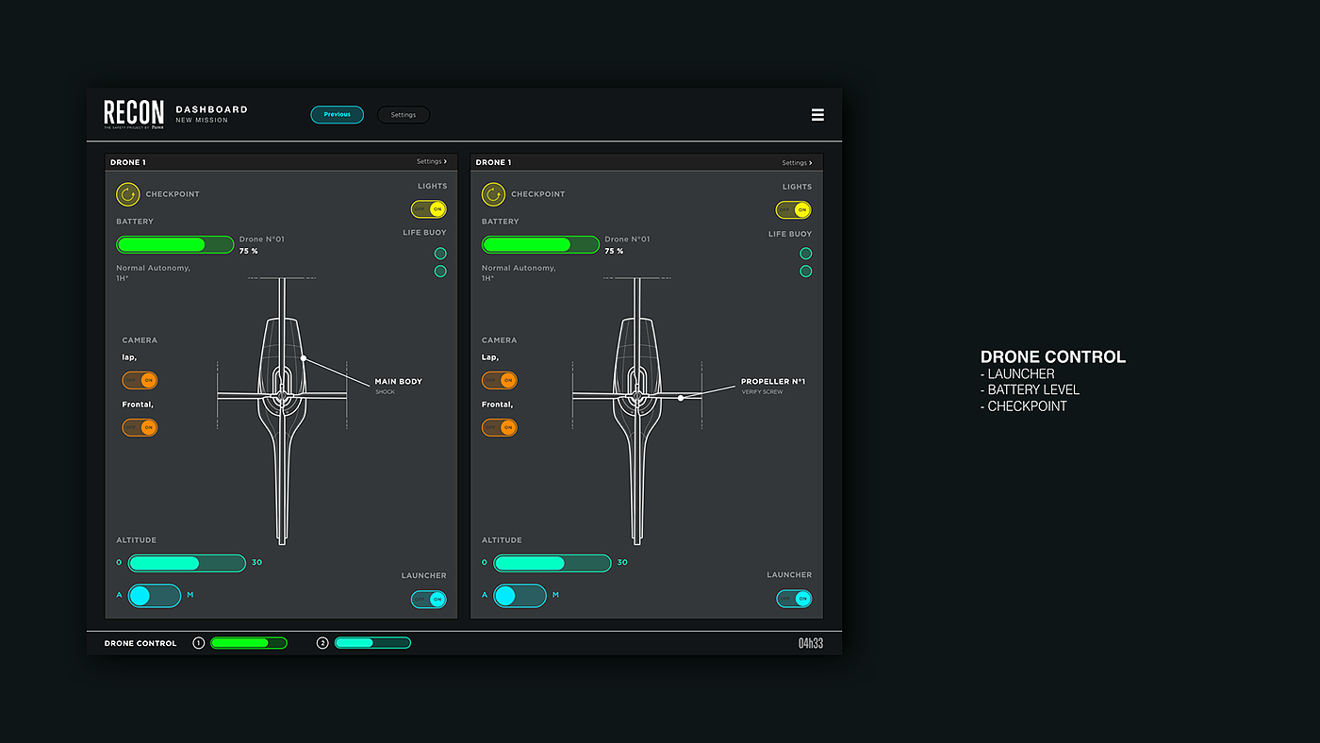Viewport: 1320px width, 743px height.
Task: Click the drone diagram in the left panel
Action: (x=282, y=411)
